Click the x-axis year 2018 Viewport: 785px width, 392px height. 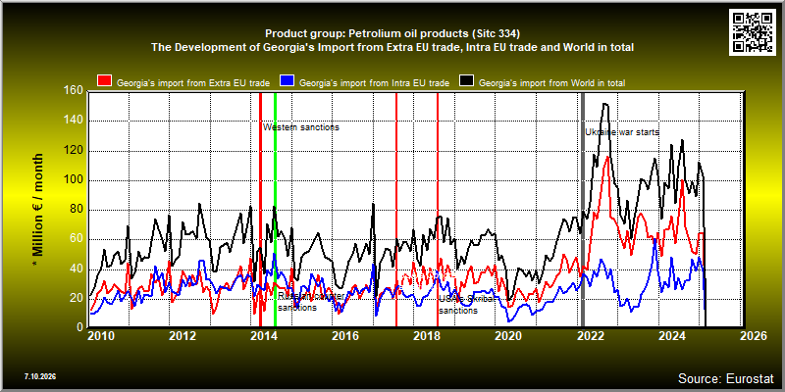[x=427, y=336]
